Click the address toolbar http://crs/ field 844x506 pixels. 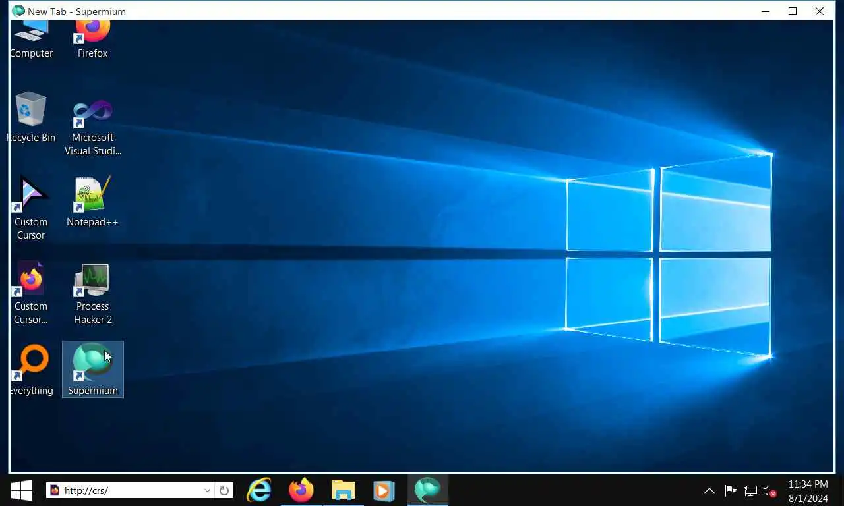(x=124, y=490)
